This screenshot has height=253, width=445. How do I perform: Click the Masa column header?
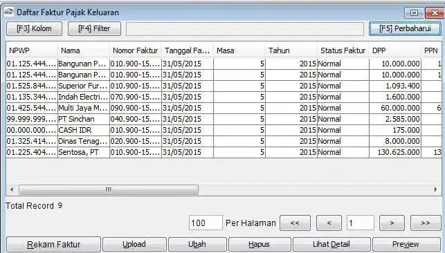coord(239,50)
